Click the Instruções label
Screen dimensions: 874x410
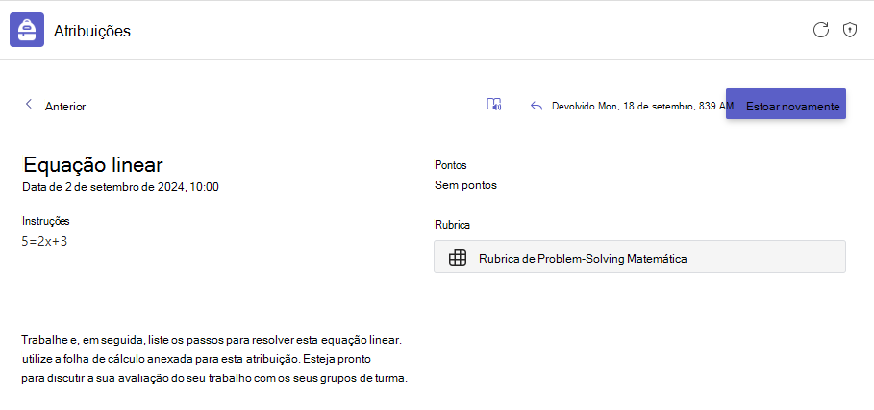point(46,220)
